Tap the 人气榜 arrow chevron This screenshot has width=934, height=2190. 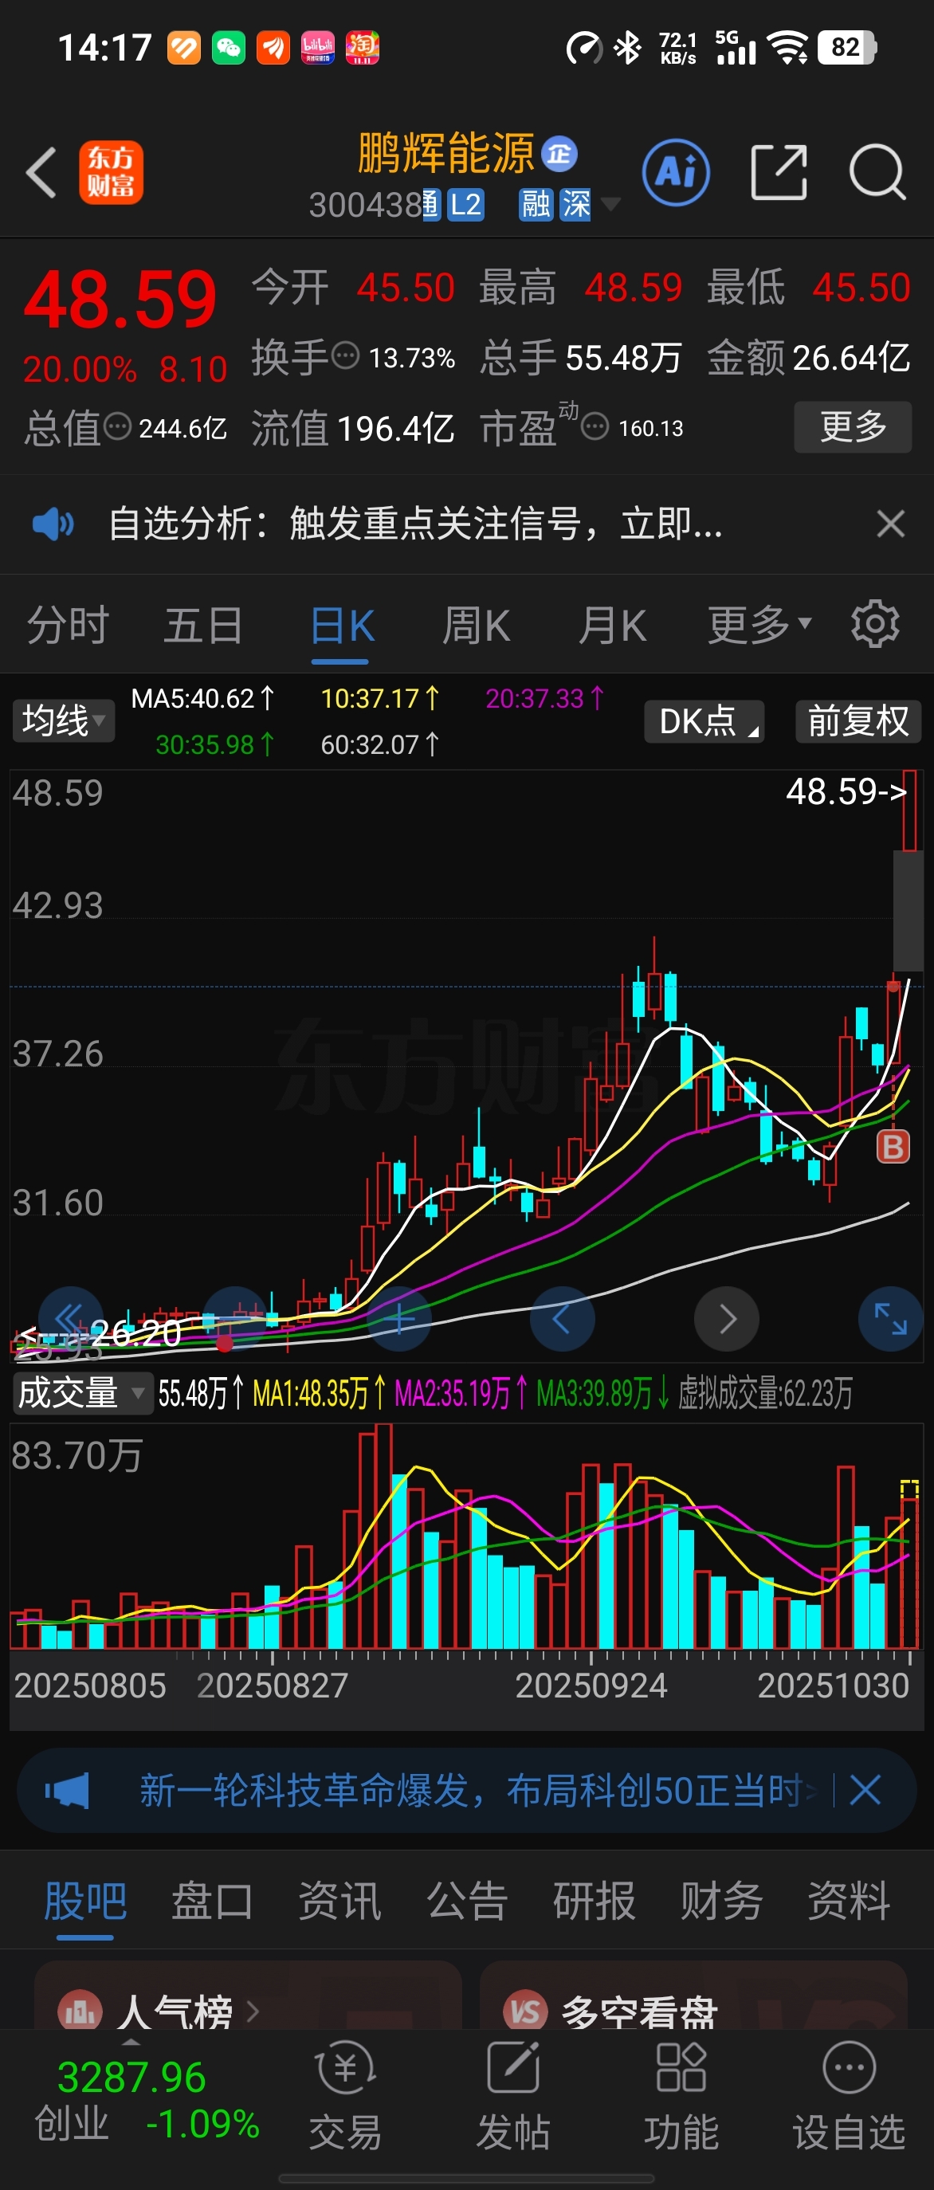(253, 2011)
